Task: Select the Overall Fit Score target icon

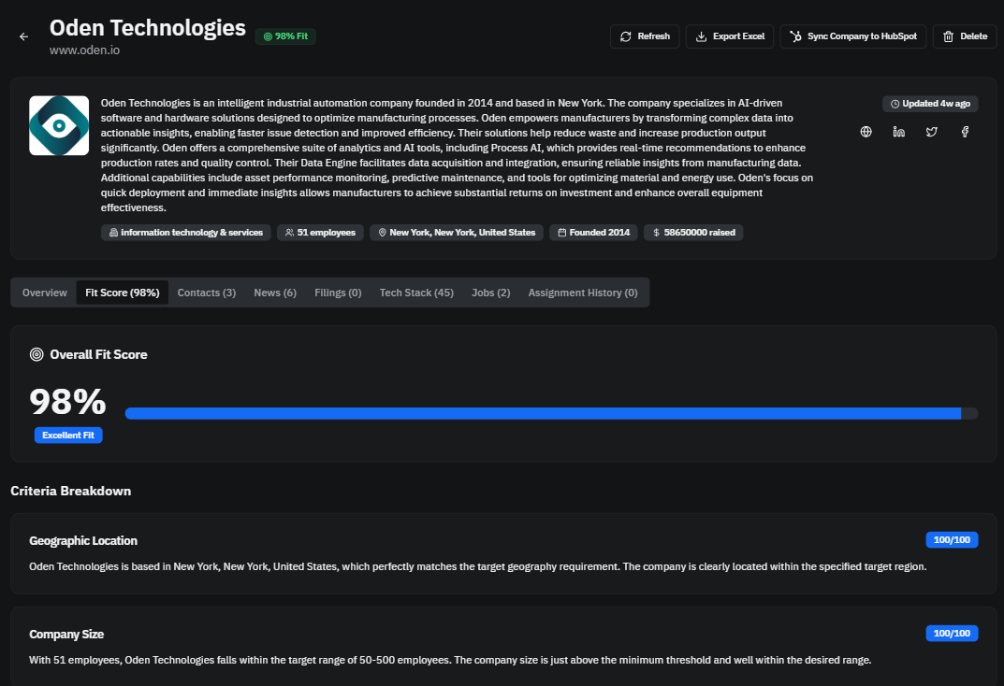Action: [36, 354]
